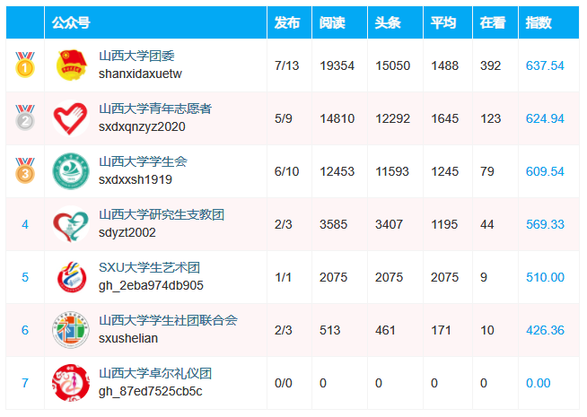Select WeChat ID sxdxqnzyz2020

[x=142, y=126]
